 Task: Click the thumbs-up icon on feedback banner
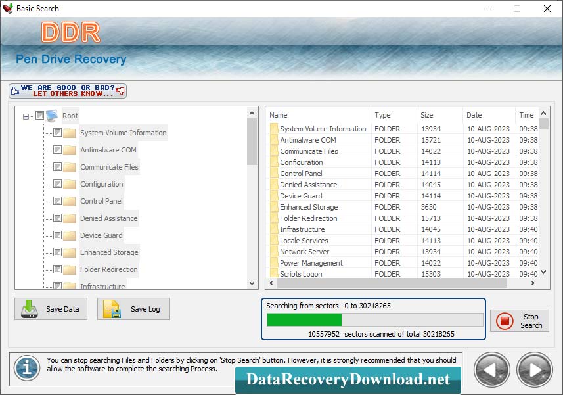(x=14, y=91)
